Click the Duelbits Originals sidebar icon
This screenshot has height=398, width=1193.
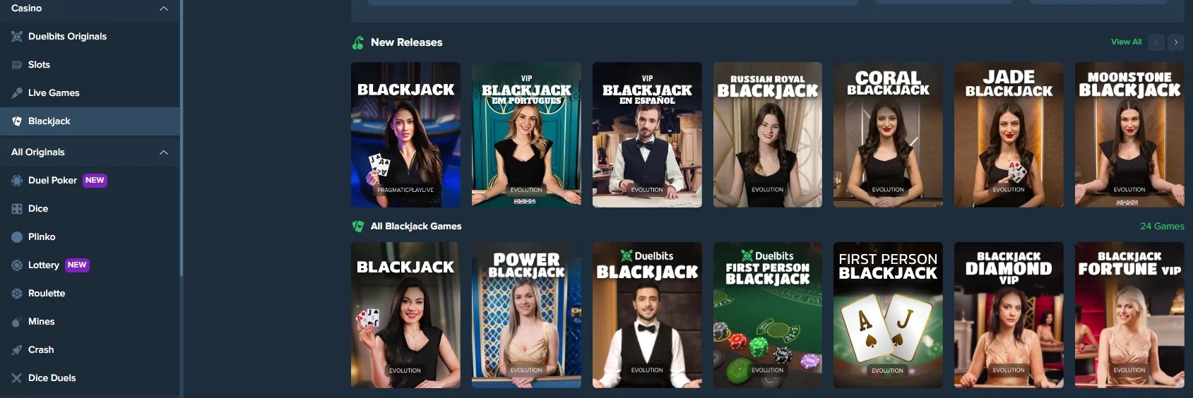(17, 37)
